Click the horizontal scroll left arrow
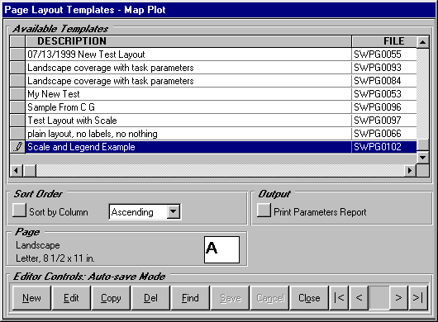Screen dimensions: 438x322 point(17,170)
